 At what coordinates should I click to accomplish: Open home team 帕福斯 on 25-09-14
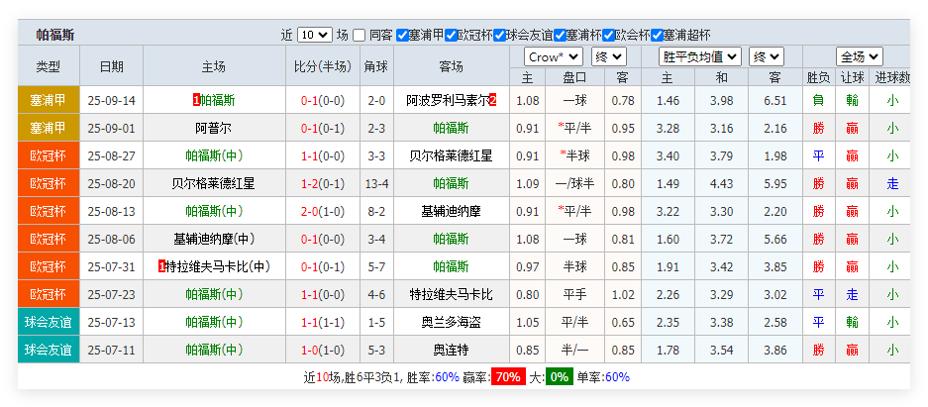[x=217, y=101]
